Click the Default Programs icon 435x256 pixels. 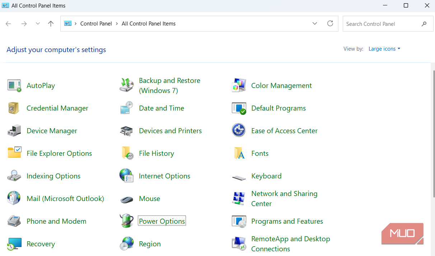click(239, 108)
